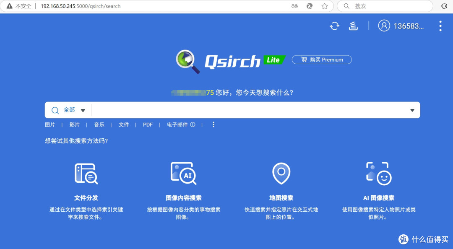Click the 您好，您今天想搜索什么? greeting text
This screenshot has height=249, width=453.
pos(254,93)
